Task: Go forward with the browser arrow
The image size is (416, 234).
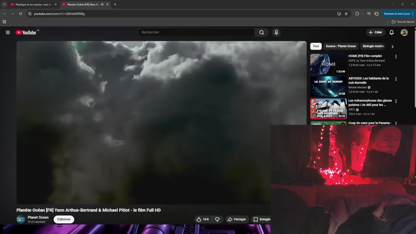Action: click(12, 14)
